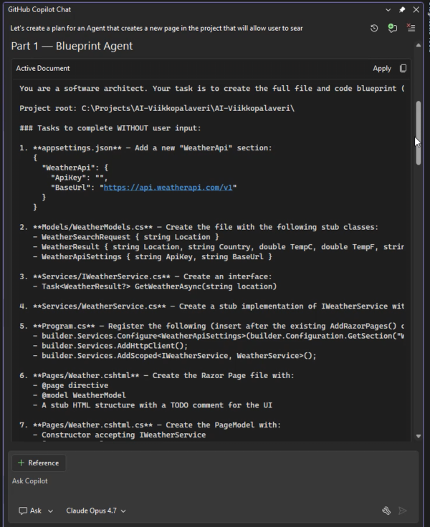Copy the Active Document code block
The height and width of the screenshot is (527, 430).
point(403,68)
